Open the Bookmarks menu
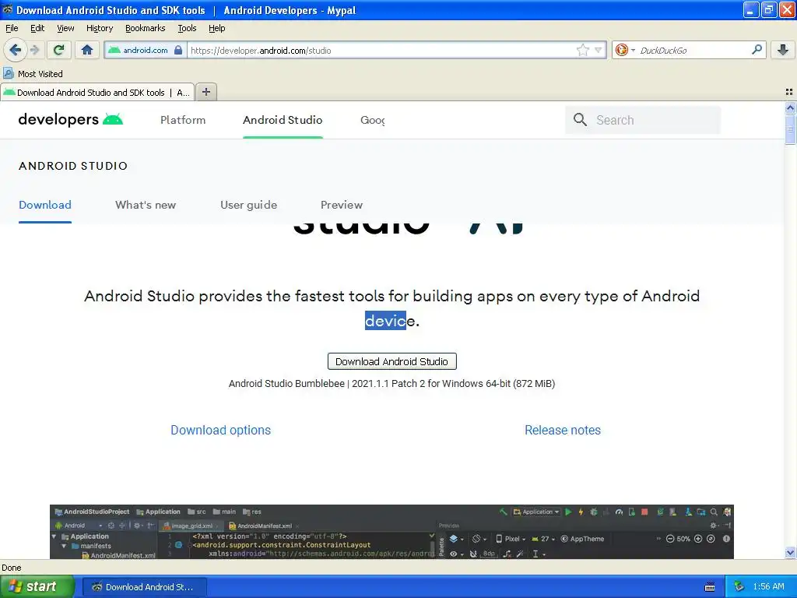797x598 pixels. 146,28
